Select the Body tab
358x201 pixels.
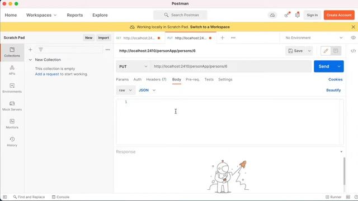177,79
